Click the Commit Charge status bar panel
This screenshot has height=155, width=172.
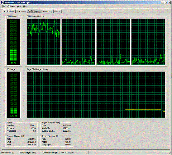pos(65,153)
